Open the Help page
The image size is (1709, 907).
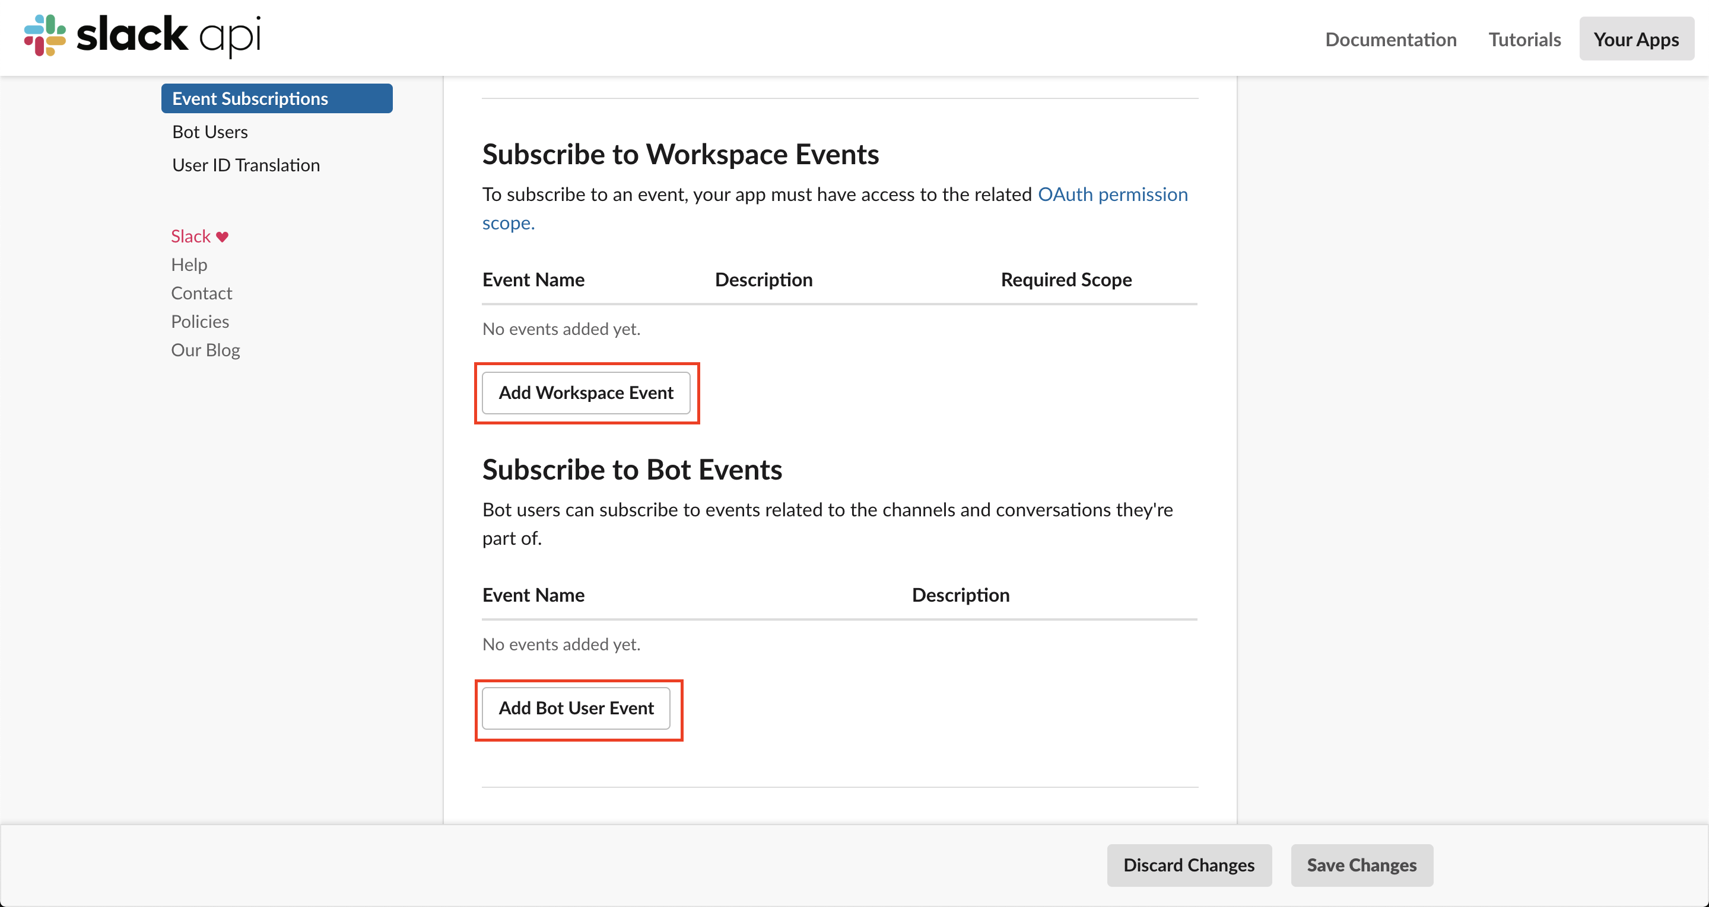point(189,264)
